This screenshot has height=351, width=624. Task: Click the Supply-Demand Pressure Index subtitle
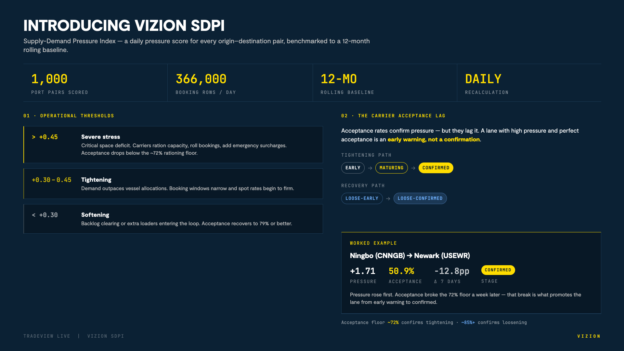click(x=197, y=45)
